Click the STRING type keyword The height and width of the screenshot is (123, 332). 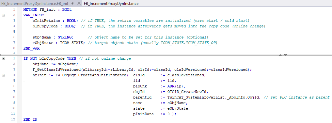pos(65,37)
